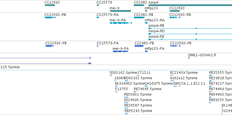This screenshot has height=115, width=232.
Task: Select EST GH16975.5prime
Action: click(x=146, y=86)
